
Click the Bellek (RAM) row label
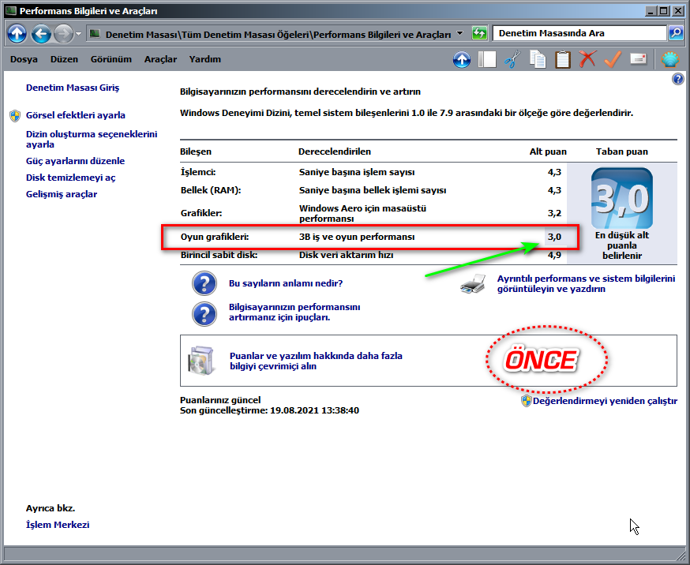[211, 190]
